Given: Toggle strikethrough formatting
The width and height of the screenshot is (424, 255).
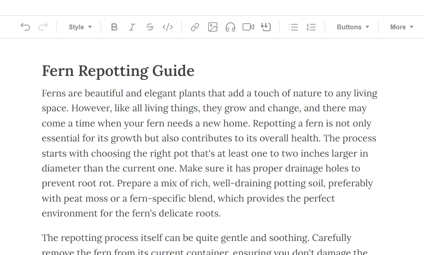Looking at the screenshot, I should [150, 27].
